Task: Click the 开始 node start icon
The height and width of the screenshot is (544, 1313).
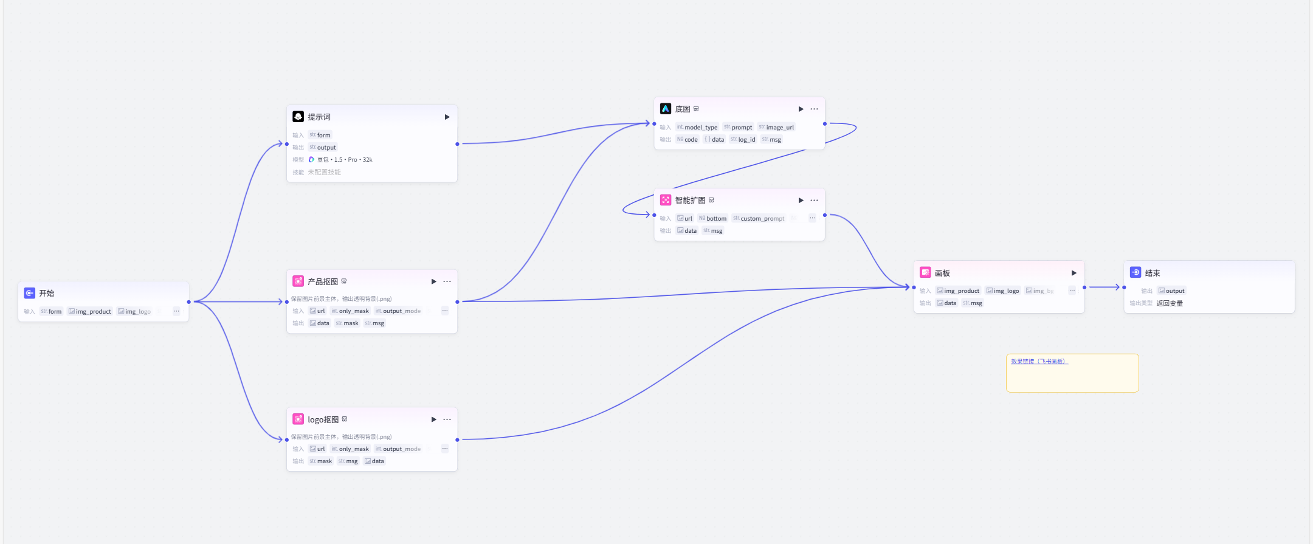Action: [29, 293]
